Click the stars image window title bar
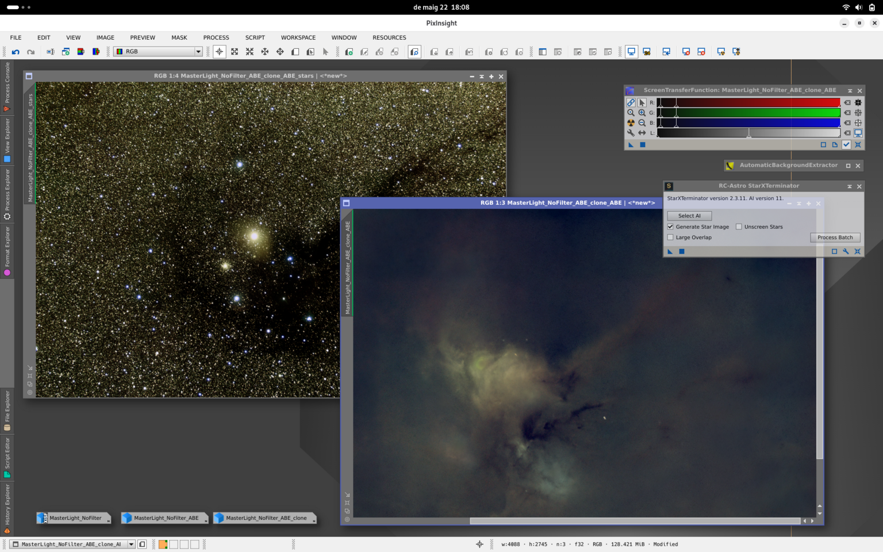The width and height of the screenshot is (883, 552). (250, 76)
